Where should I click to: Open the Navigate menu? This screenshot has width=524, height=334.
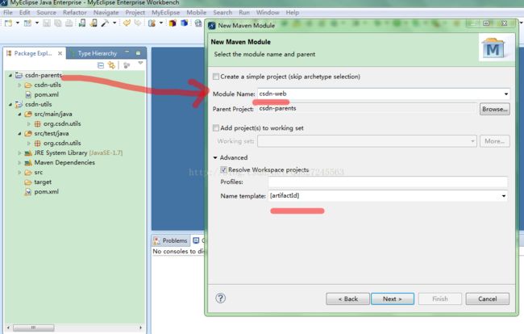tap(106, 12)
